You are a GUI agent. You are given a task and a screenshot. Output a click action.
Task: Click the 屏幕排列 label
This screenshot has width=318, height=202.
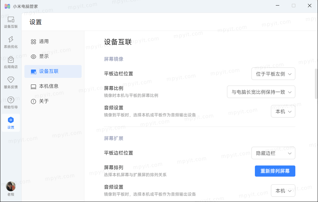click(x=114, y=168)
